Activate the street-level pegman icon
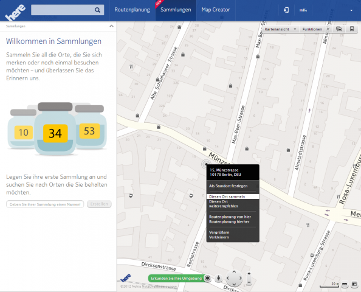This screenshot has height=292, width=361. tap(218, 278)
